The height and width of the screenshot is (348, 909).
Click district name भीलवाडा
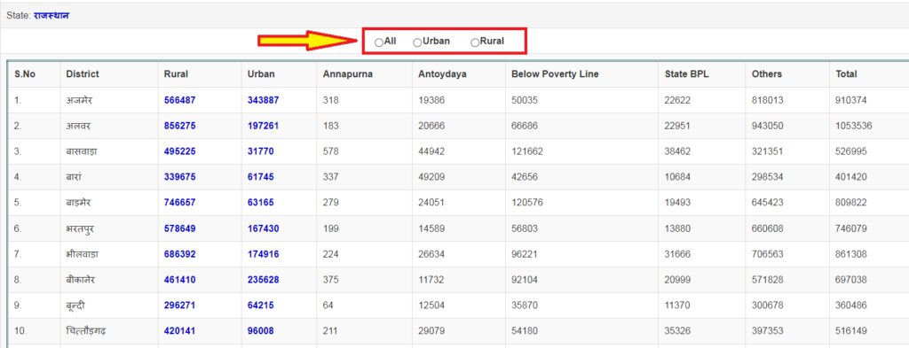(x=83, y=254)
